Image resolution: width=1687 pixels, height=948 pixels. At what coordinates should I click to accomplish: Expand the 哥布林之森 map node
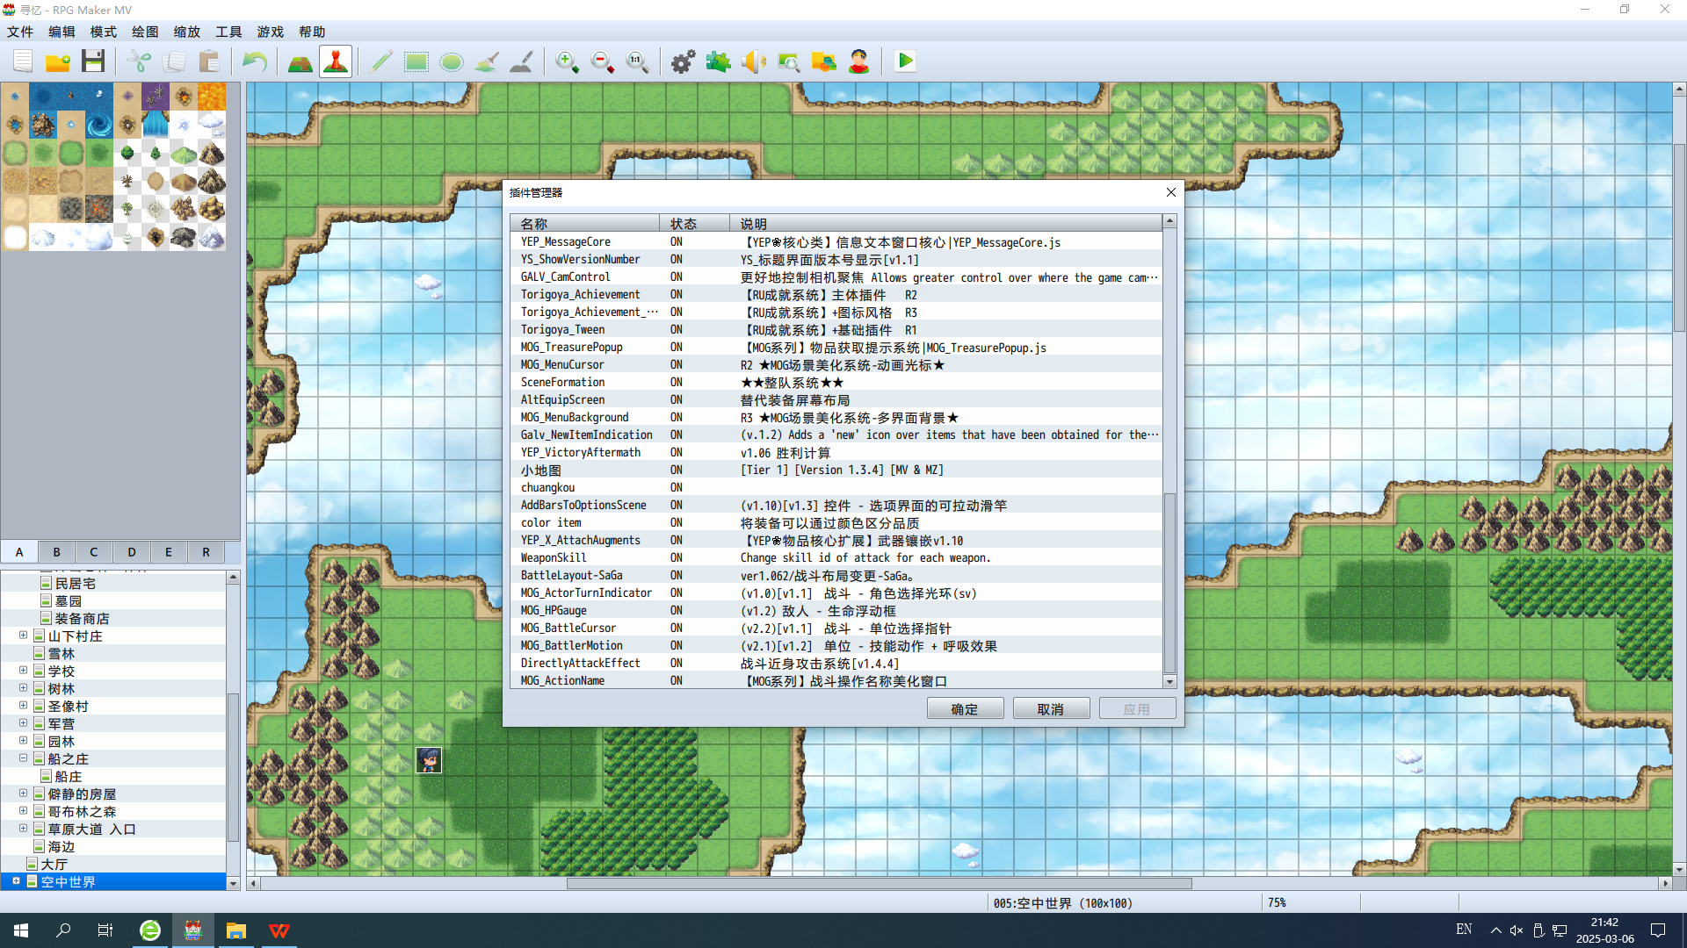24,811
